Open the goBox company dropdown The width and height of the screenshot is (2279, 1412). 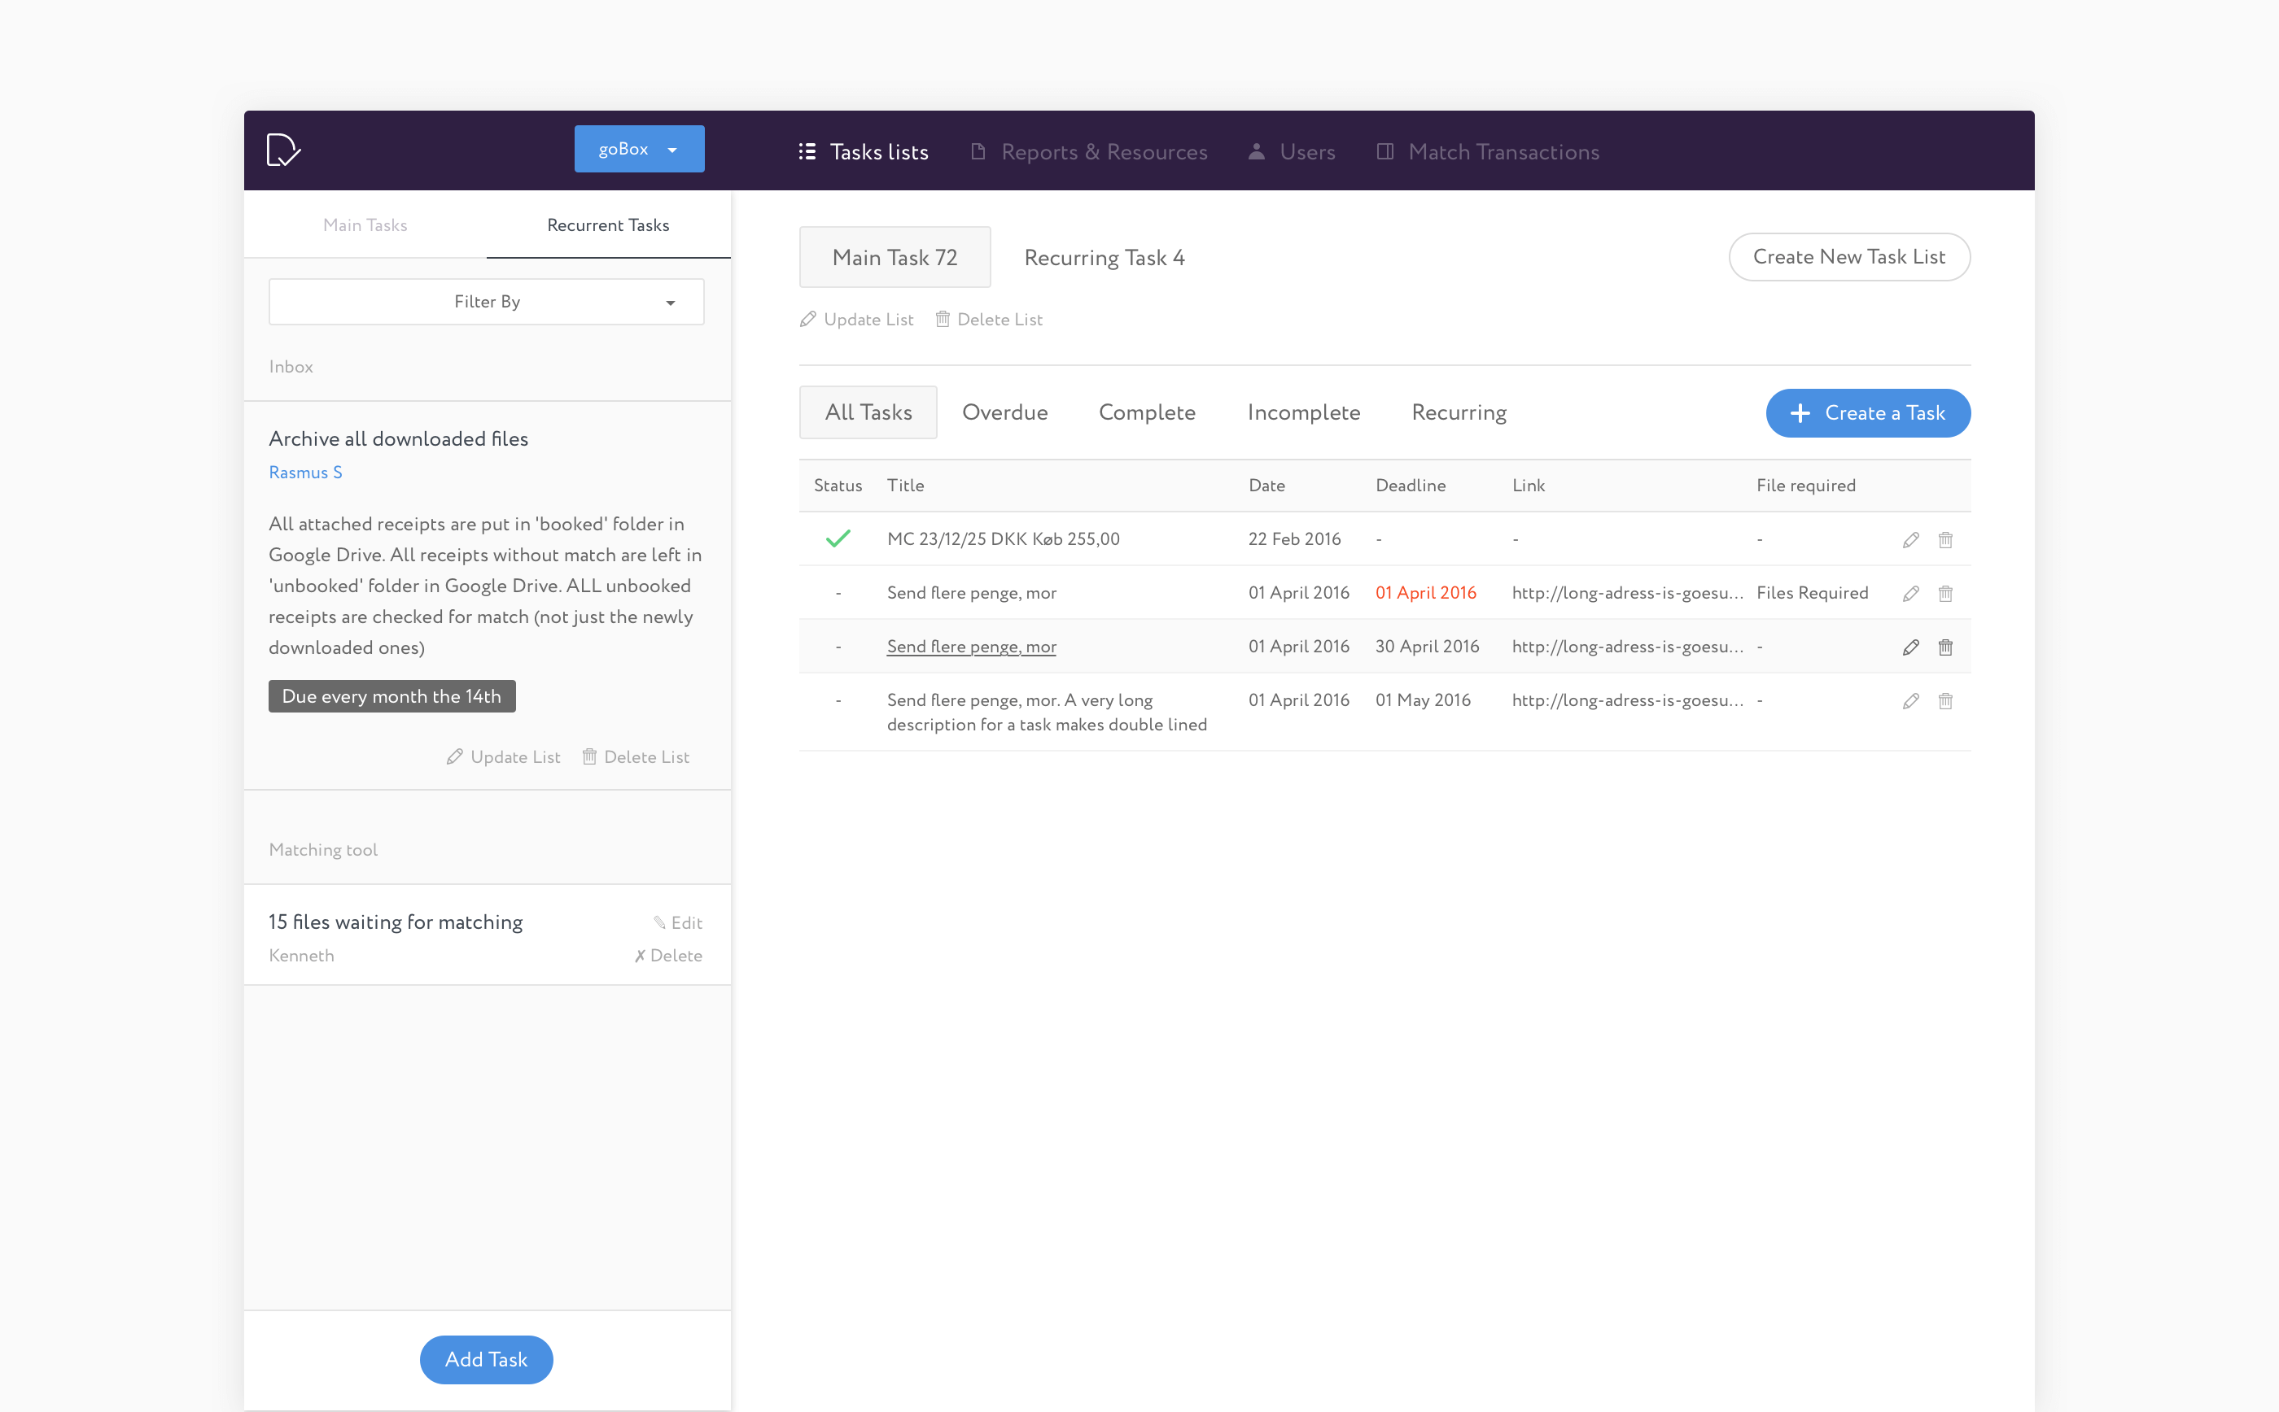(638, 150)
